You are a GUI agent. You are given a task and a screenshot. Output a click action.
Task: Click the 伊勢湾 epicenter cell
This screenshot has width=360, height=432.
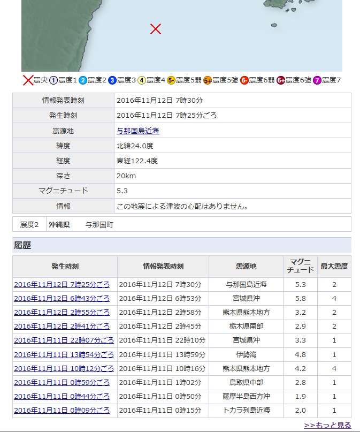tap(246, 354)
